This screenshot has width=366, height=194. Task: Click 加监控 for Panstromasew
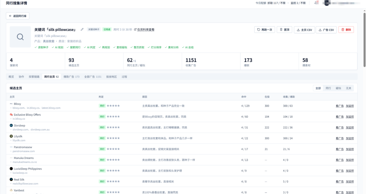[350, 149]
